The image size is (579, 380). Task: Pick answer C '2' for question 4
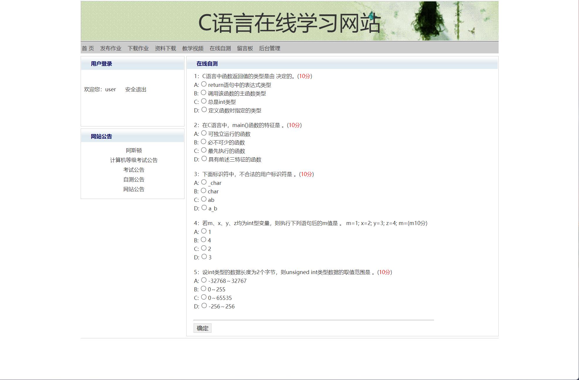[204, 248]
